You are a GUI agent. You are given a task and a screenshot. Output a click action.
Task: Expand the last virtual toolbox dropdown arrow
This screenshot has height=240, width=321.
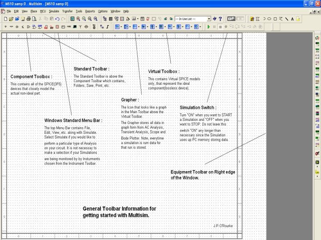(x=200, y=27)
